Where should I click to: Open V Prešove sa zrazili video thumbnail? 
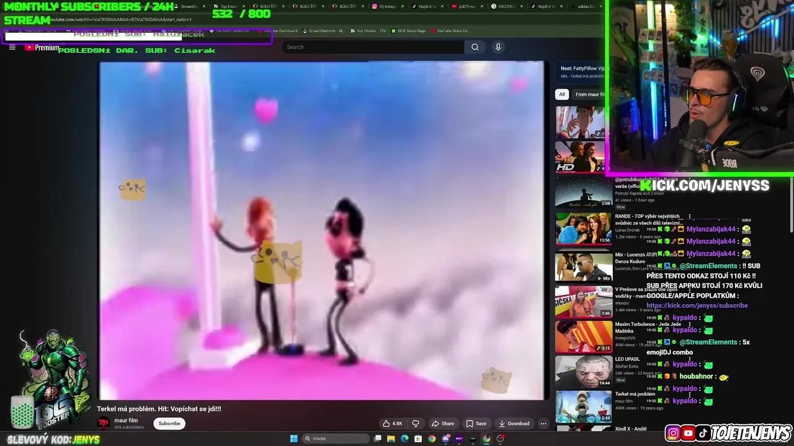click(x=583, y=301)
